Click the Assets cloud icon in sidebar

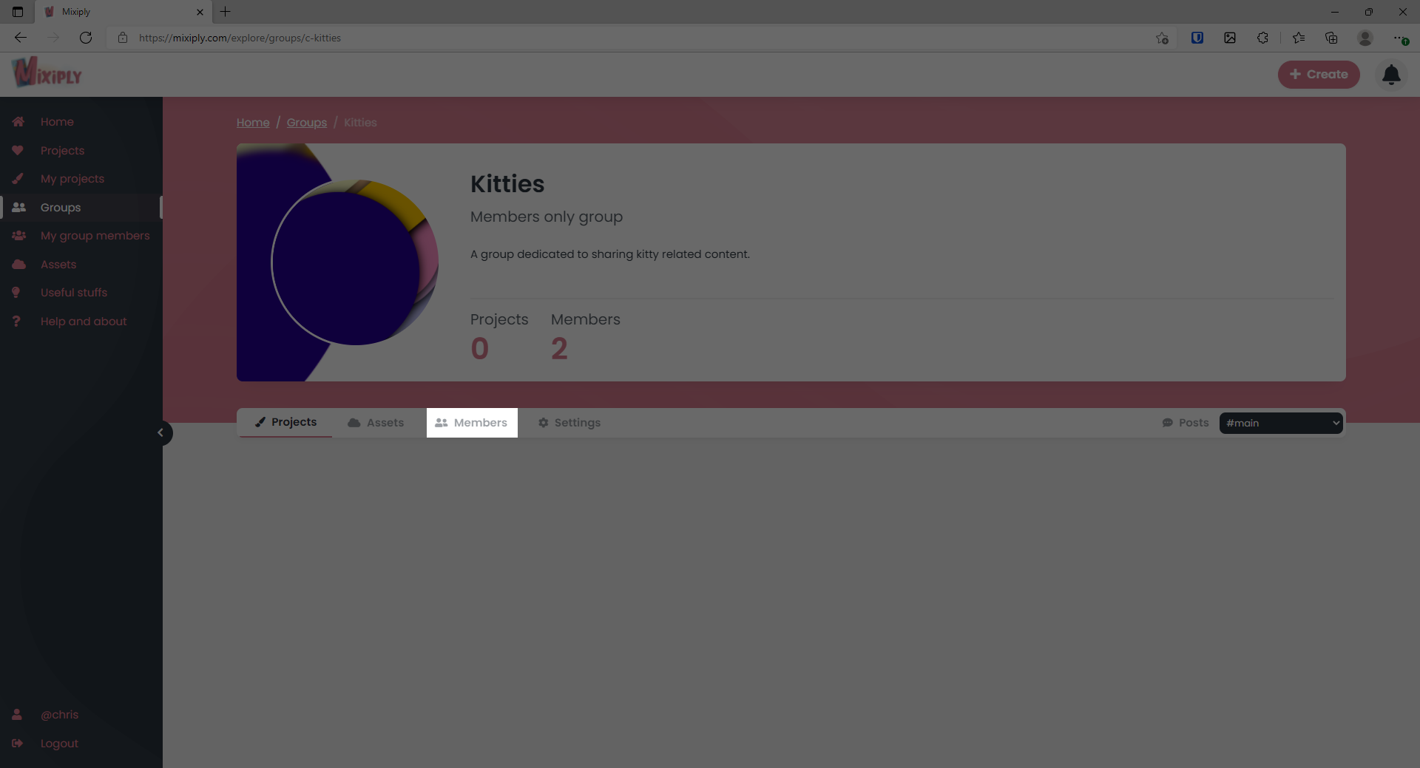18,265
